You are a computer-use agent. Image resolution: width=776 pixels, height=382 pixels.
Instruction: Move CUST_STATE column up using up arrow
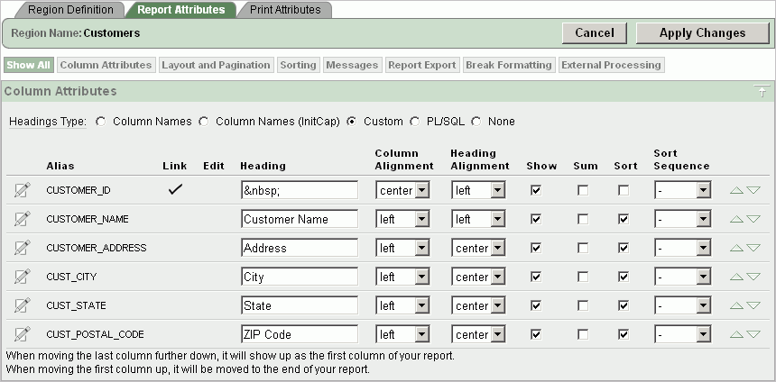(736, 305)
